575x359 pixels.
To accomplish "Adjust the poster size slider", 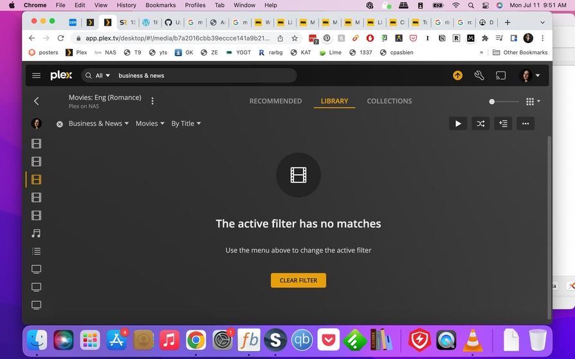I will [505, 101].
